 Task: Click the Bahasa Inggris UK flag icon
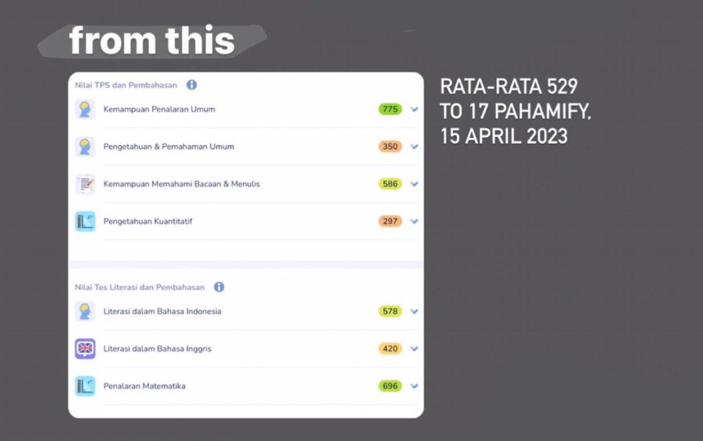click(x=85, y=349)
